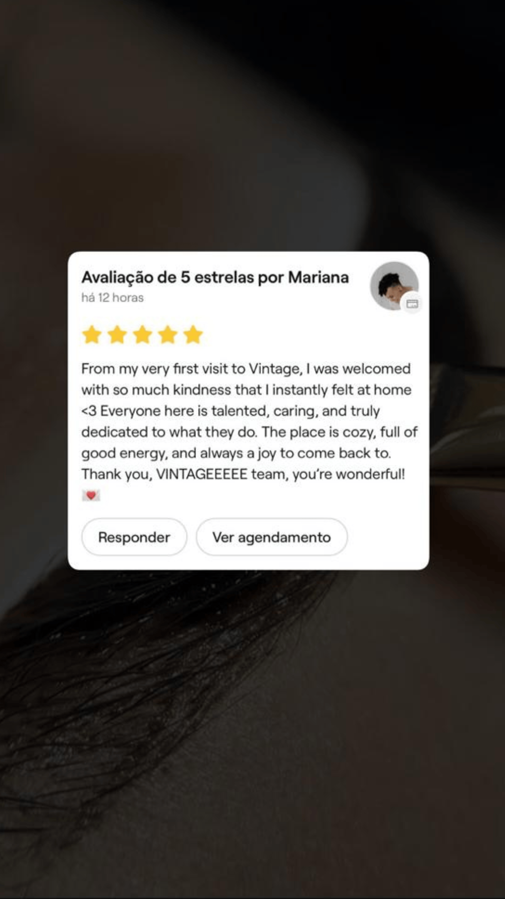Click the 'há 12 horas' timestamp
Viewport: 505px width, 899px height.
[112, 298]
